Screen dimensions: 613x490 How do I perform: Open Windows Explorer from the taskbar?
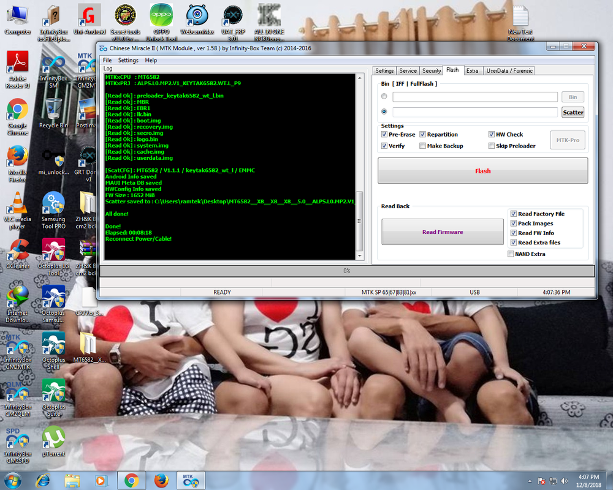(72, 481)
